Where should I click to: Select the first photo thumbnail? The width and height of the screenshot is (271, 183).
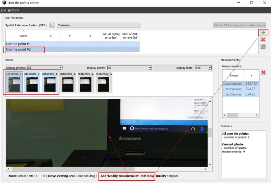coord(14,82)
